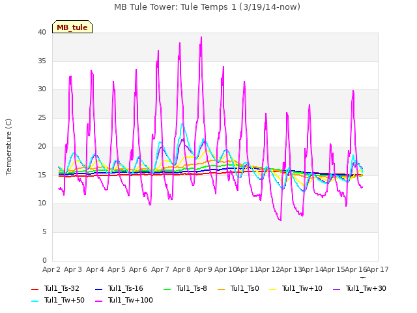Click the Apr 14 date tick label
The width and height of the screenshot is (417, 313).
click(312, 269)
